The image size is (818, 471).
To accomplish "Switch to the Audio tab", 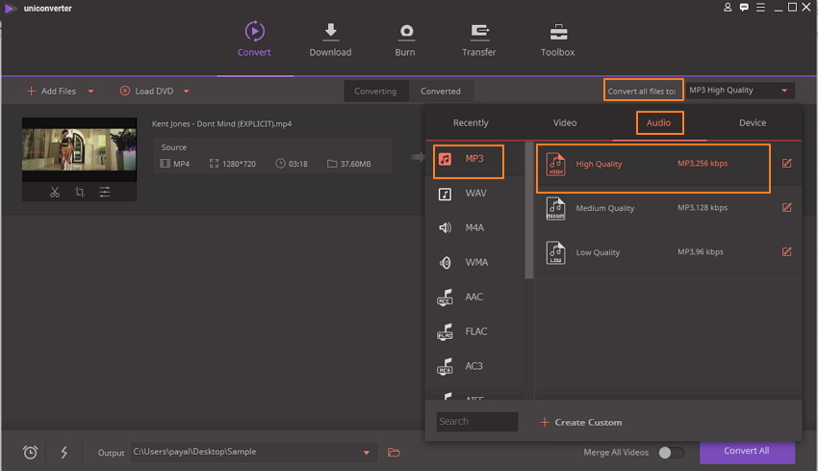I will click(x=659, y=122).
